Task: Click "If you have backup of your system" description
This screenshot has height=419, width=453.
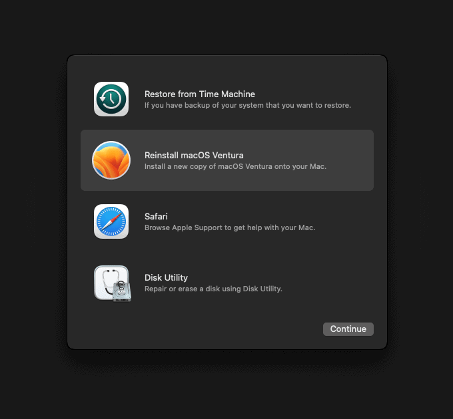Action: click(x=248, y=105)
